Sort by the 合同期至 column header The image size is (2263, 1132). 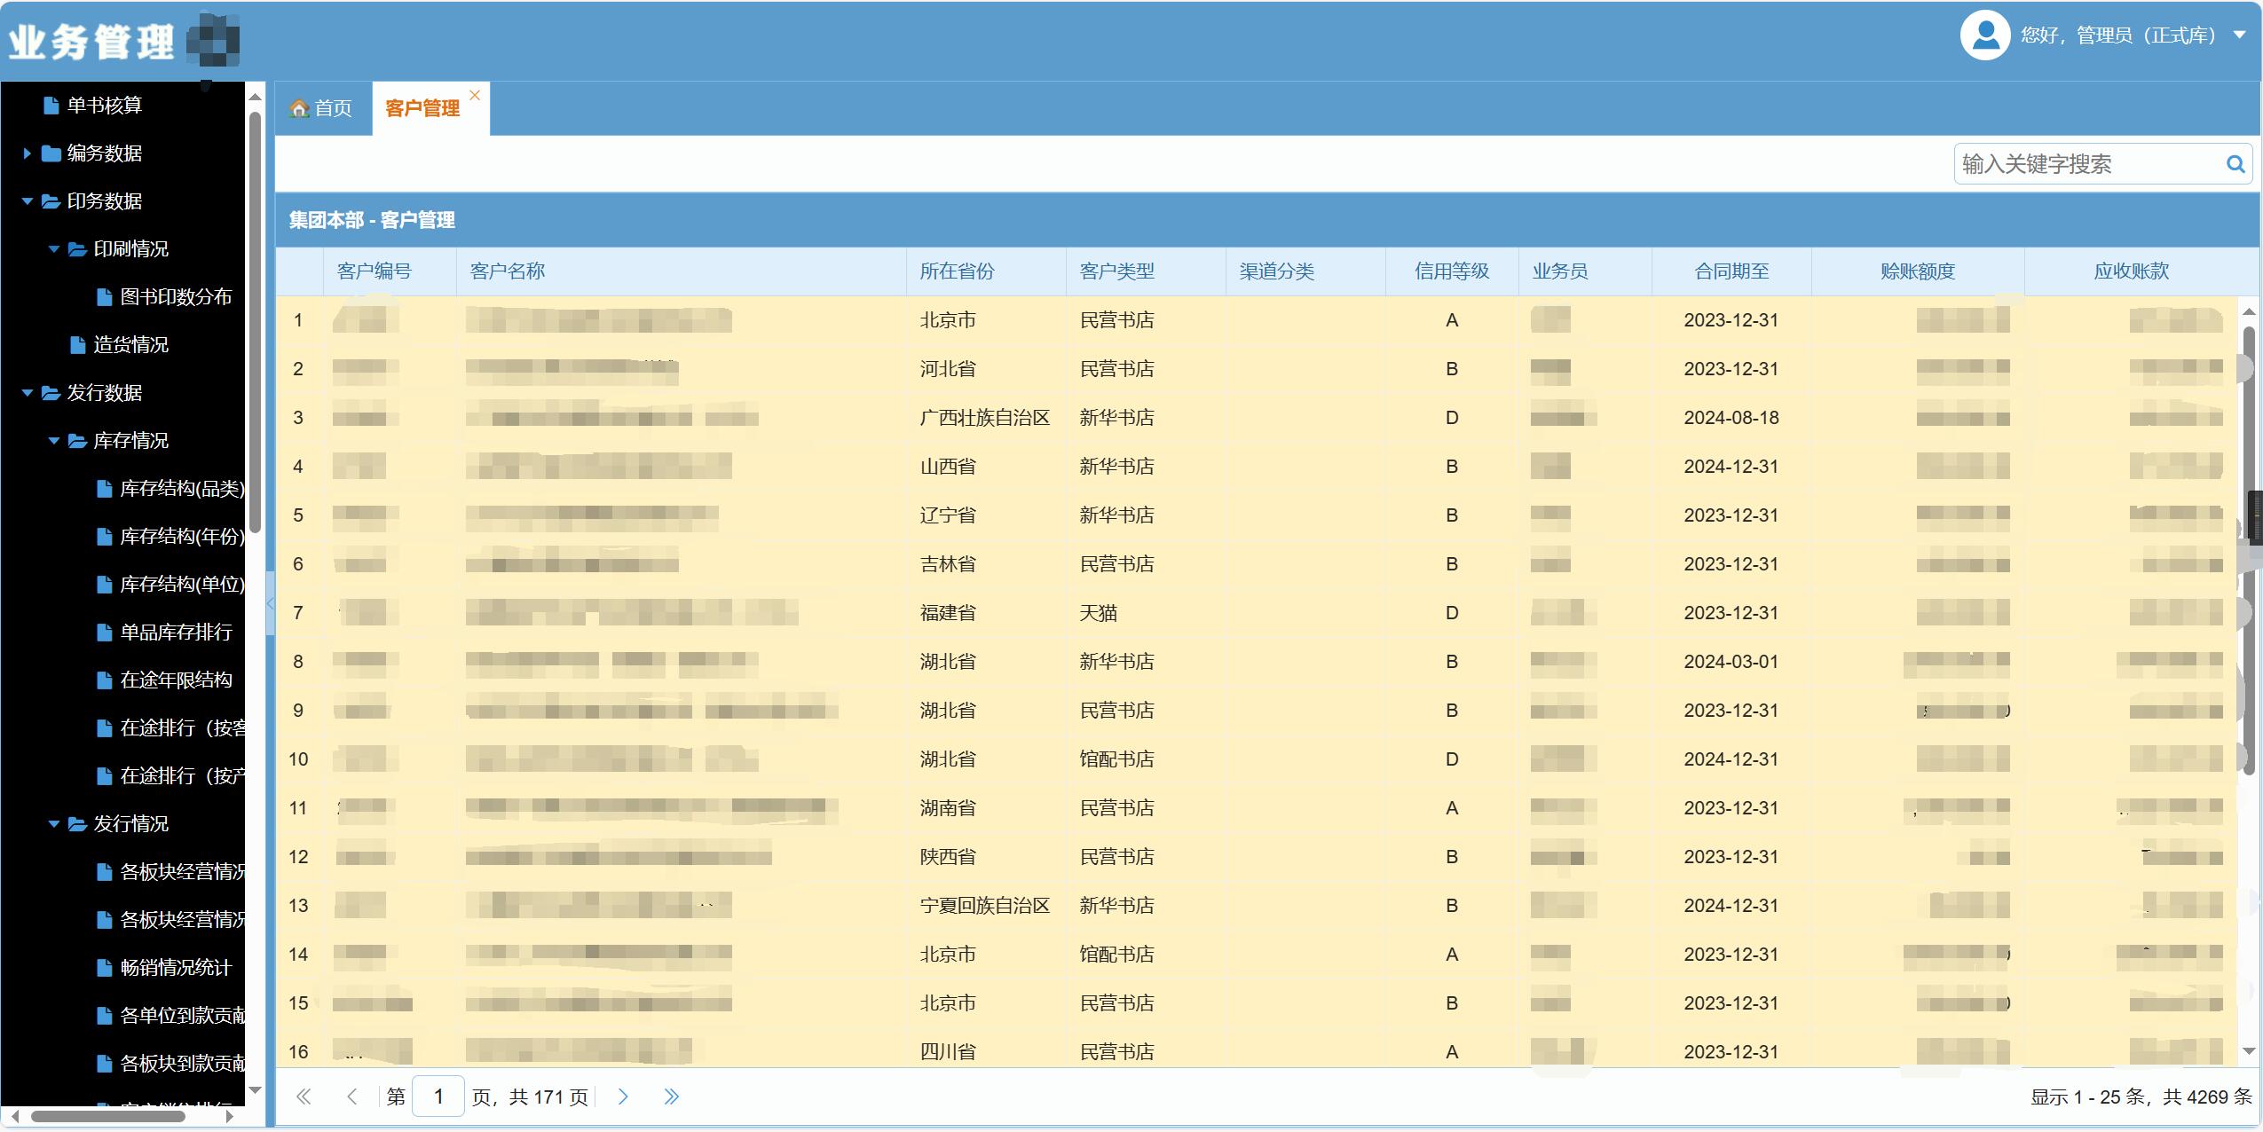click(x=1731, y=271)
